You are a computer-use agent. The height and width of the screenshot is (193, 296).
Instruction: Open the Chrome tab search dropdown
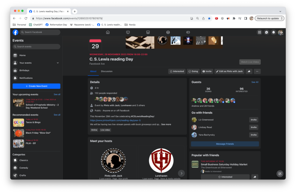pos(280,12)
